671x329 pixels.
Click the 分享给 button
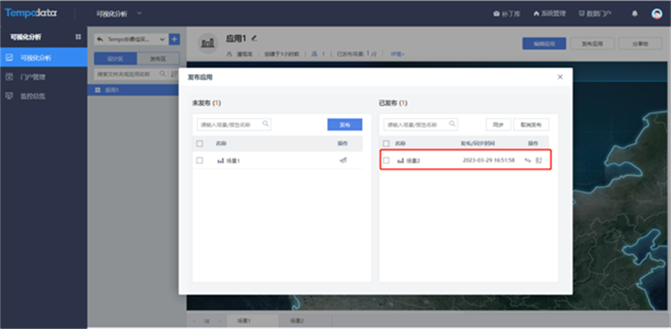pyautogui.click(x=640, y=43)
